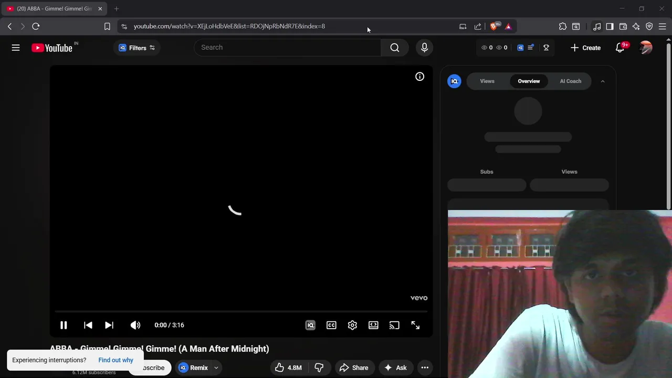Open Brave VPN shield icon

[649, 26]
